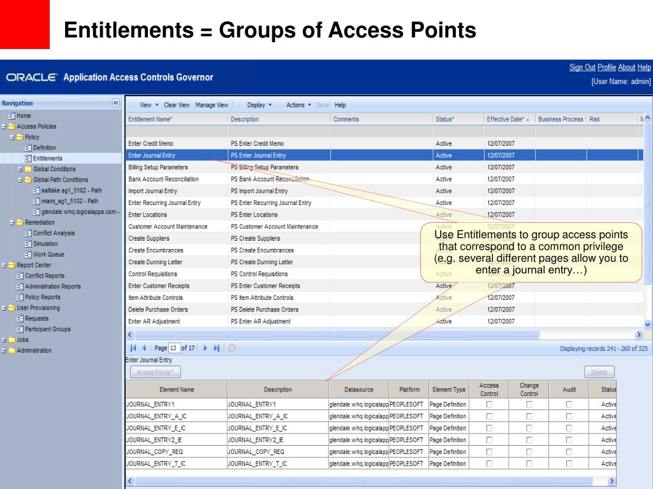Go to previous page of entitlements
The height and width of the screenshot is (489, 653).
(x=144, y=348)
